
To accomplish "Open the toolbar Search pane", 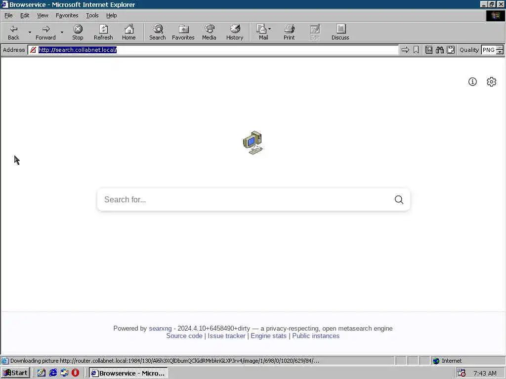I will pos(158,32).
